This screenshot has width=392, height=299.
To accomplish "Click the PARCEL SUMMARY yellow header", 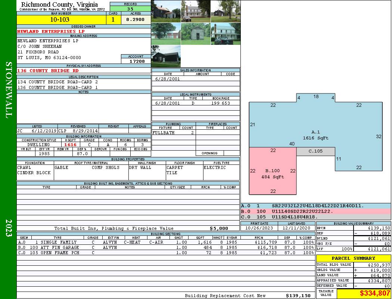I will [354, 258].
